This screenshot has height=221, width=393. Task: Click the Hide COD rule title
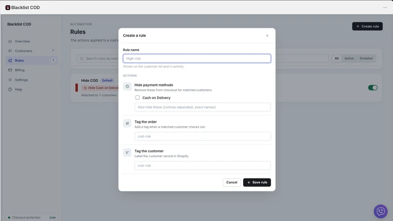(x=89, y=81)
